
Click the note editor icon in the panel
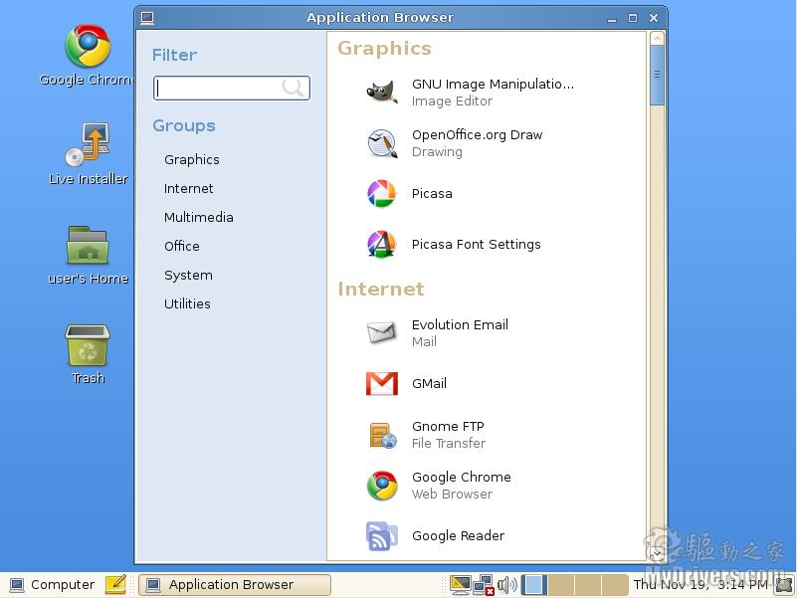(x=115, y=584)
